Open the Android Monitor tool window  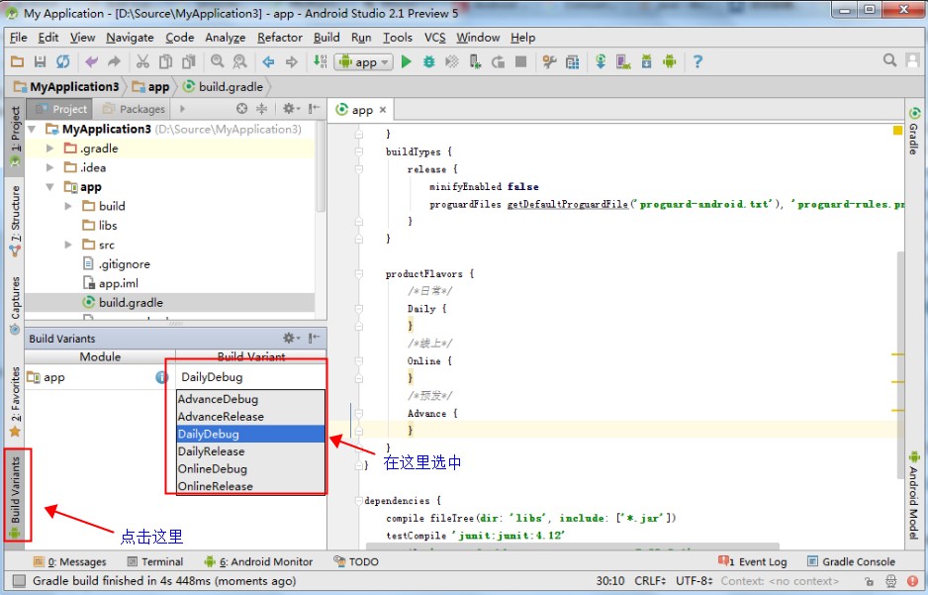258,562
